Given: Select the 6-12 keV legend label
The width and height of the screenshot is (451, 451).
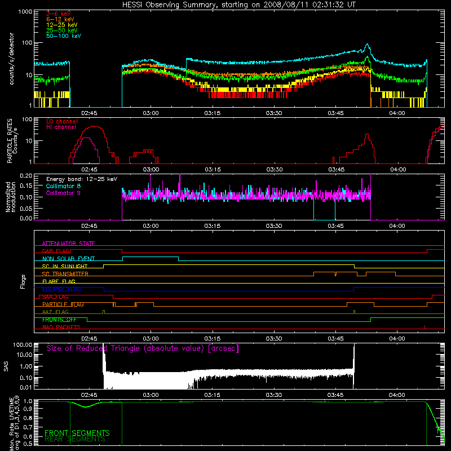Looking at the screenshot, I should (x=60, y=19).
